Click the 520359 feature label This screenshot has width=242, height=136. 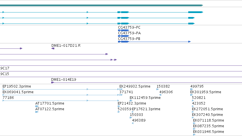pyautogui.click(x=124, y=109)
